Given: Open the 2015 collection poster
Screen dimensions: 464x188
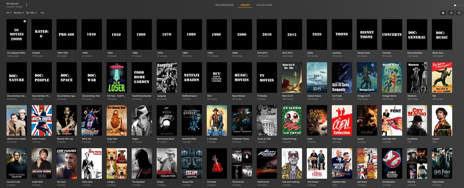Looking at the screenshot, I should pyautogui.click(x=292, y=34).
